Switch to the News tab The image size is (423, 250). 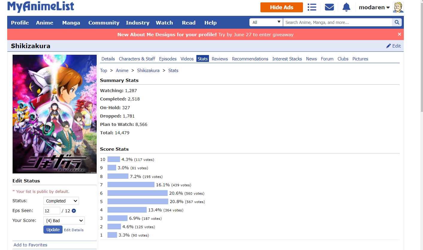pos(311,59)
